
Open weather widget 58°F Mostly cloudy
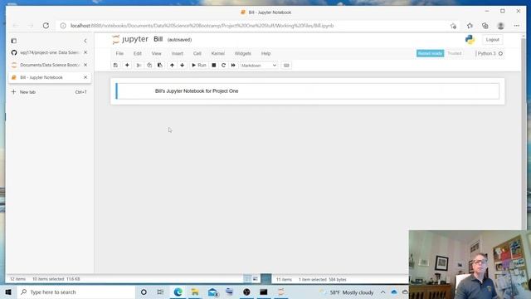click(x=348, y=292)
